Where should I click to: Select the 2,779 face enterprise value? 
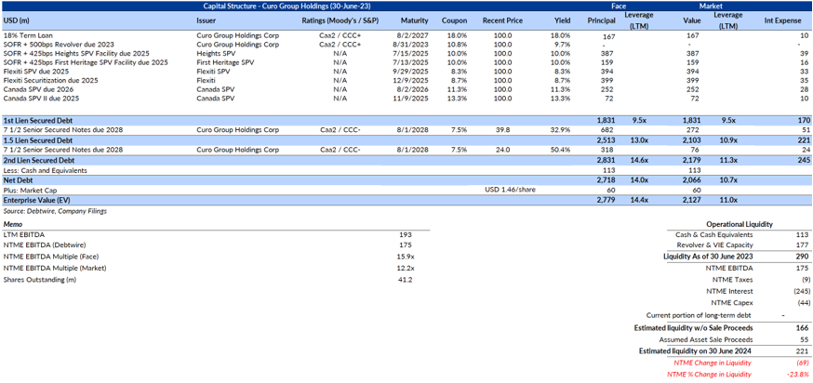click(606, 200)
